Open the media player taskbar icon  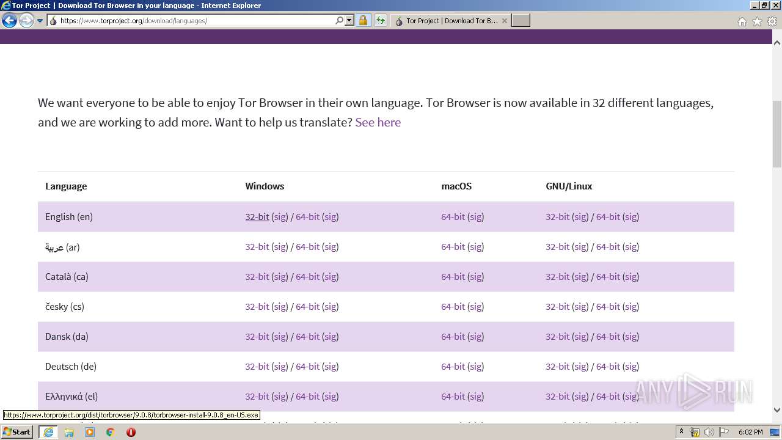click(90, 432)
